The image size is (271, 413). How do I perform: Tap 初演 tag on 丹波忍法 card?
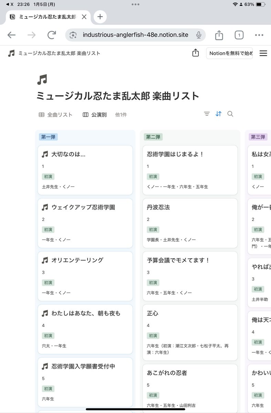153,230
